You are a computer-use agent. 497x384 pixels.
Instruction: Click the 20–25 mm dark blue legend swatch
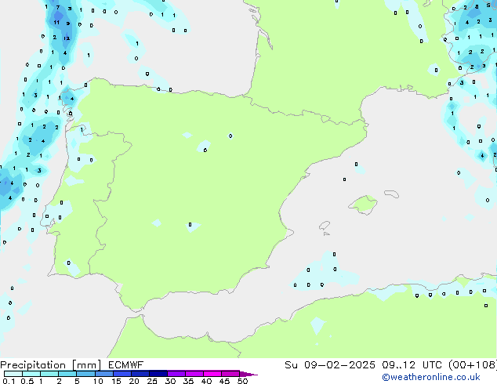click(x=140, y=374)
